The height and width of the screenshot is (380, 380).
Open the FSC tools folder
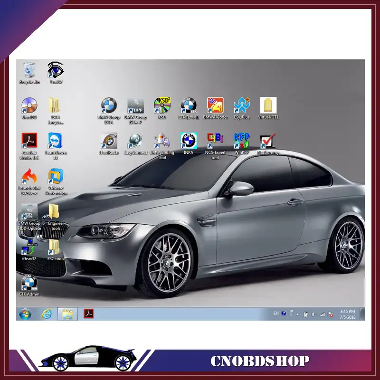(x=56, y=250)
